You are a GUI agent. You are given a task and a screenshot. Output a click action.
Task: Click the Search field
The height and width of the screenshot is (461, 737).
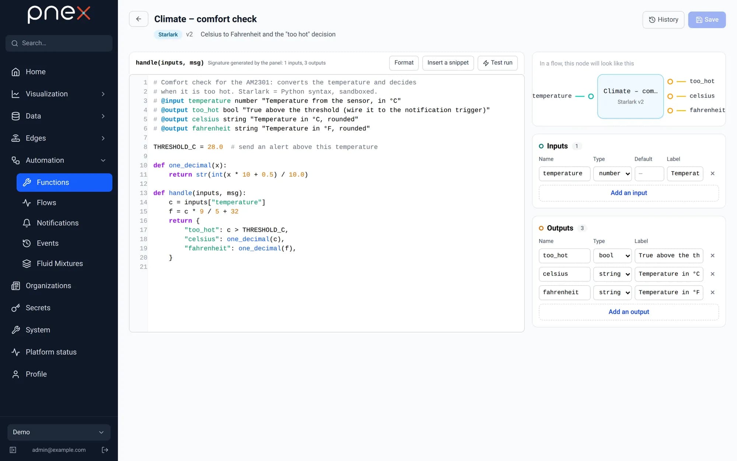click(x=59, y=43)
